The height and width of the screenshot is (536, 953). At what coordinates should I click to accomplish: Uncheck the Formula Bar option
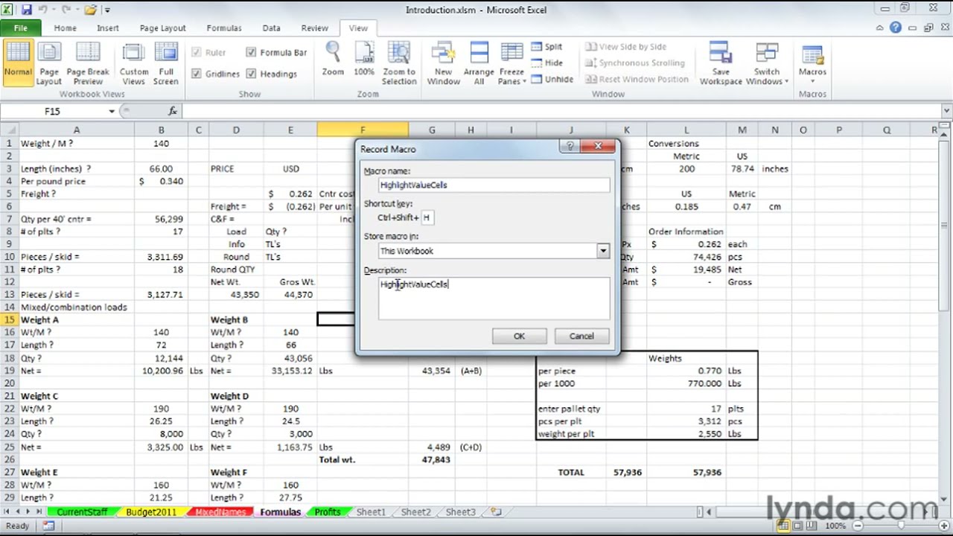(x=251, y=53)
